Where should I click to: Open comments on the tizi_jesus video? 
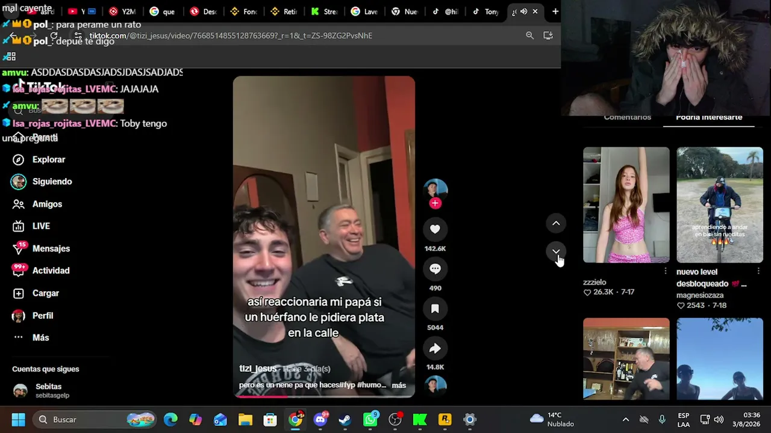pos(435,269)
